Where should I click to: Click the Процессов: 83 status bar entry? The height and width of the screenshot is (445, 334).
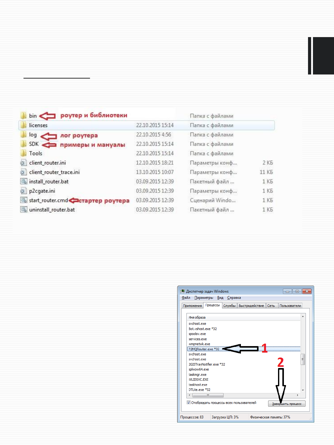coord(192,417)
